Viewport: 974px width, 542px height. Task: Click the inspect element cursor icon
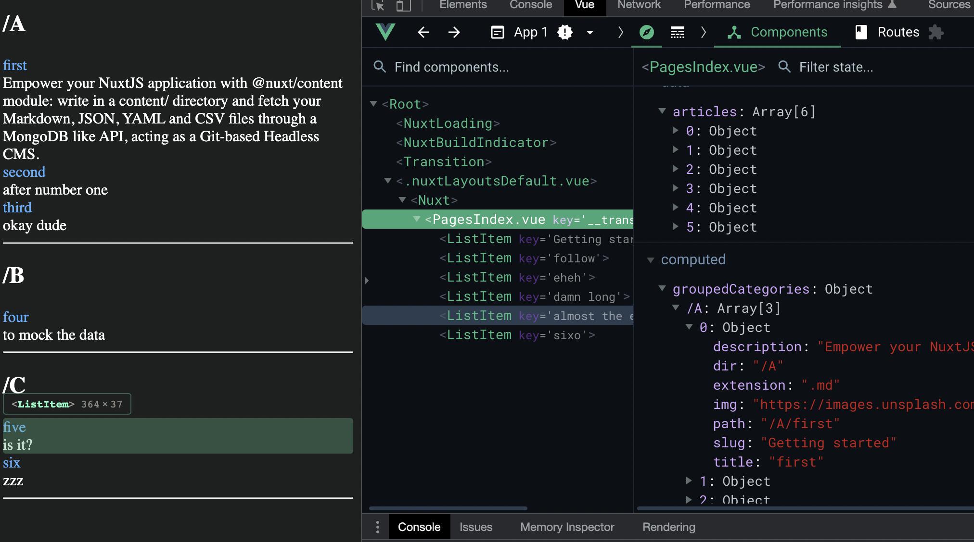[378, 5]
